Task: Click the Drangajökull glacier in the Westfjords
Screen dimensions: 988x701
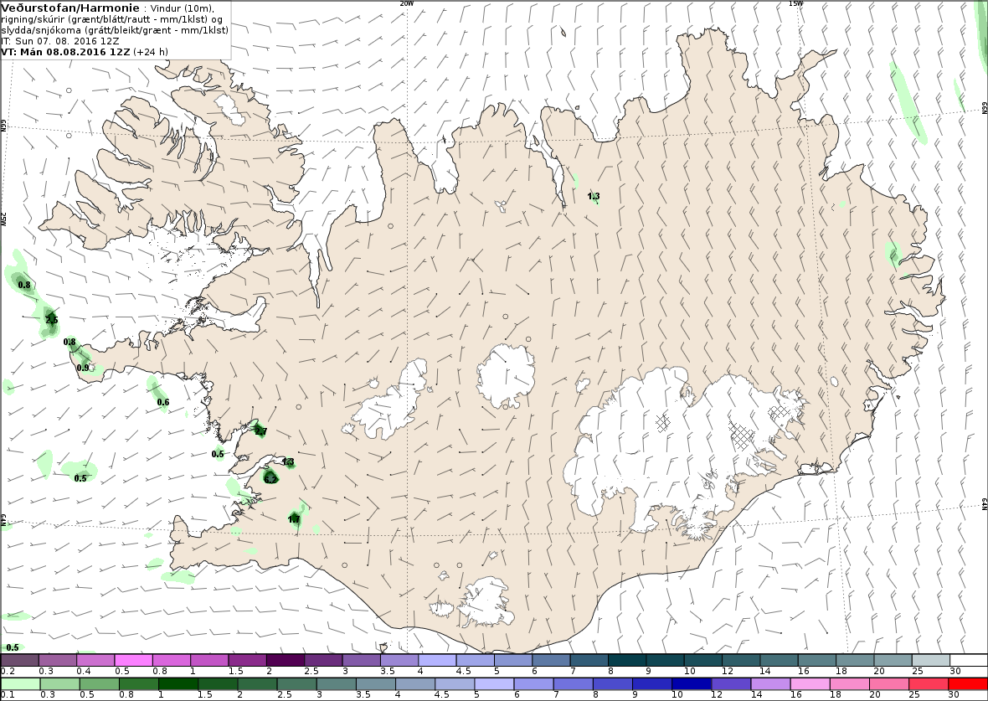Action: pyautogui.click(x=230, y=110)
